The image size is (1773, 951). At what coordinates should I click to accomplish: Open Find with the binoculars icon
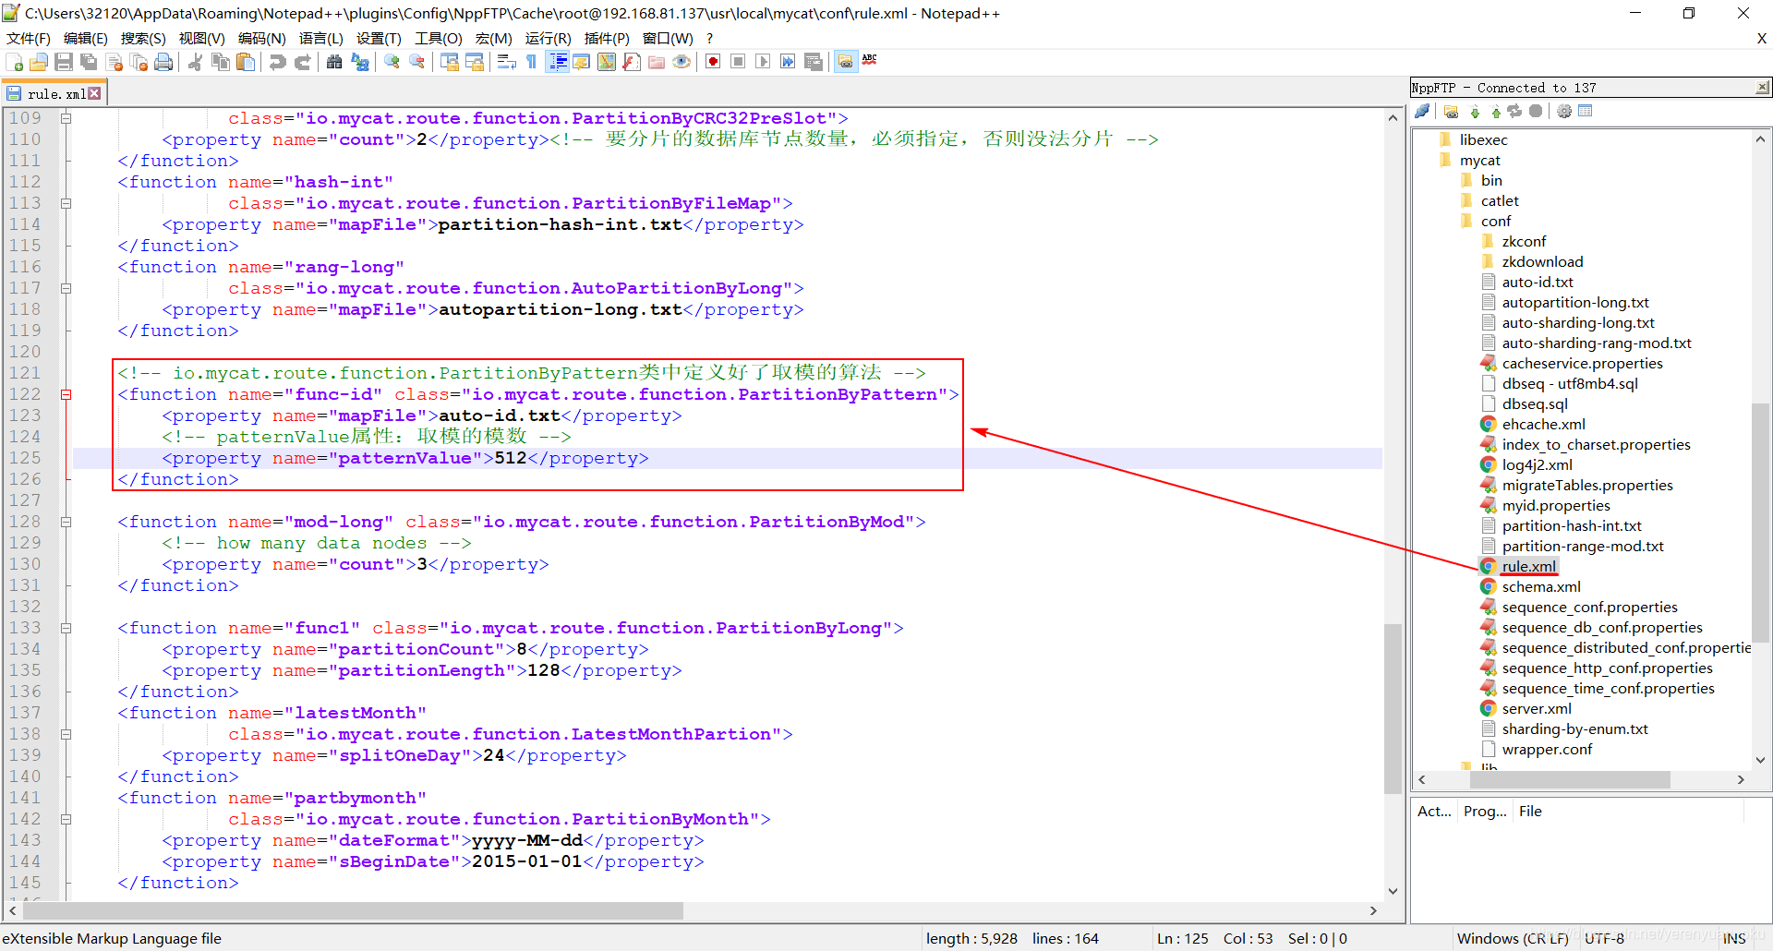pyautogui.click(x=334, y=62)
